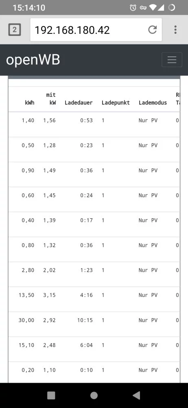188x408 pixels.
Task: Open the browser three-dot overflow menu
Action: tap(175, 30)
